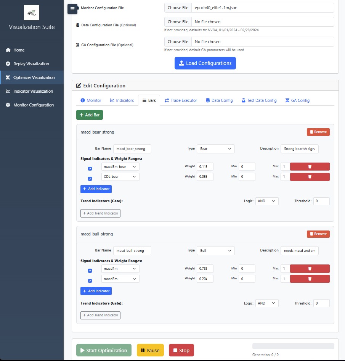Click the optimization generation progress bar
Viewport: 345px width, 361px height.
tap(293, 346)
